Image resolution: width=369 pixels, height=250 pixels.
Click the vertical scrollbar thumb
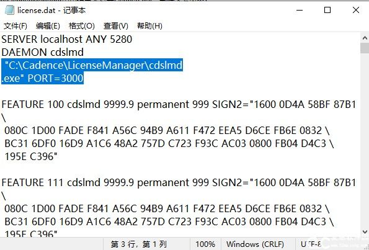click(x=365, y=48)
